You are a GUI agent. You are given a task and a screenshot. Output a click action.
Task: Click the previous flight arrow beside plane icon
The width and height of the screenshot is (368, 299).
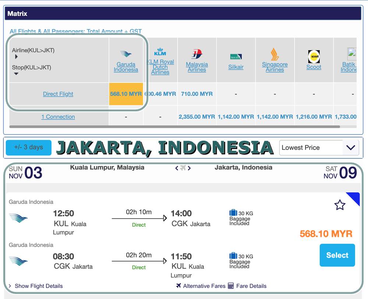(177, 168)
